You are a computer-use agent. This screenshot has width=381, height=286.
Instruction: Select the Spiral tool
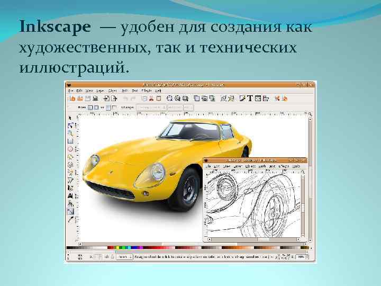tap(70, 165)
